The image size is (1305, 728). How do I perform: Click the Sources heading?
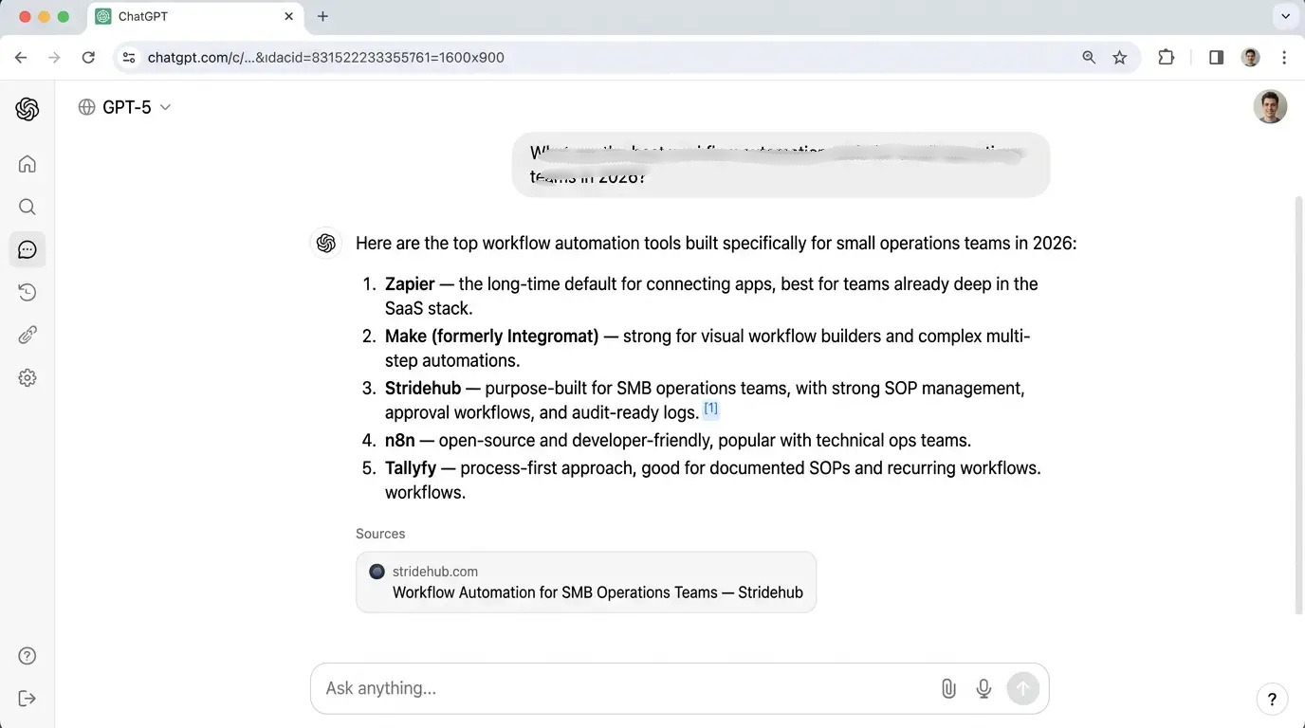coord(380,534)
